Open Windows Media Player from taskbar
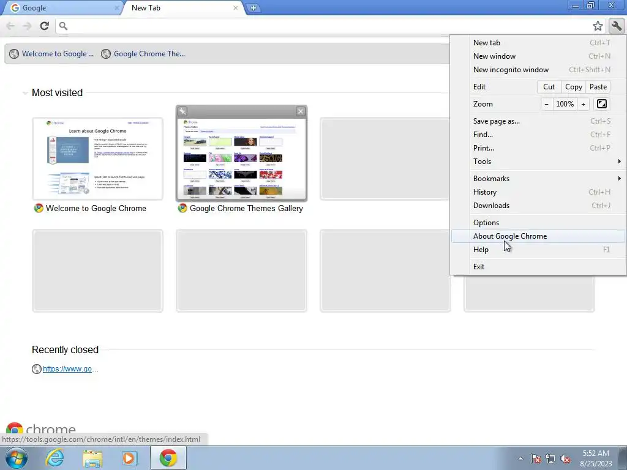 (130, 458)
